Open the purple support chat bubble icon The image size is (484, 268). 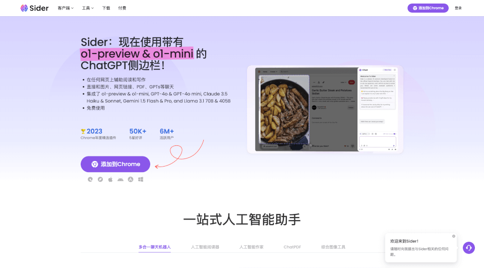[468, 248]
